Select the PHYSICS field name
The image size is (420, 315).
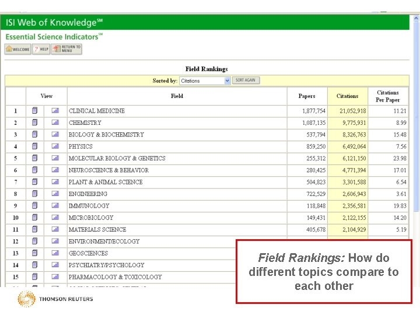click(80, 146)
